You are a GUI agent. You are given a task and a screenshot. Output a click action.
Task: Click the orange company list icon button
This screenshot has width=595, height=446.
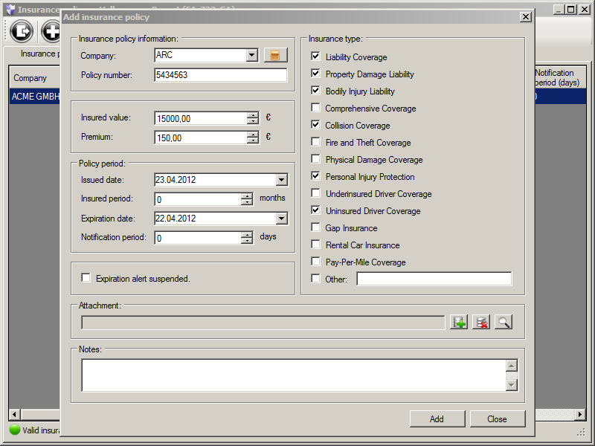pos(275,55)
